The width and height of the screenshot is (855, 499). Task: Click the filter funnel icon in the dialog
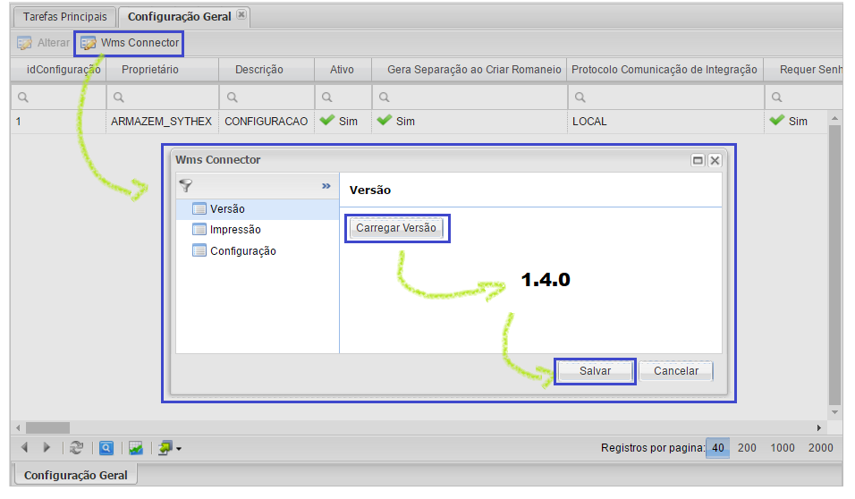tap(186, 185)
